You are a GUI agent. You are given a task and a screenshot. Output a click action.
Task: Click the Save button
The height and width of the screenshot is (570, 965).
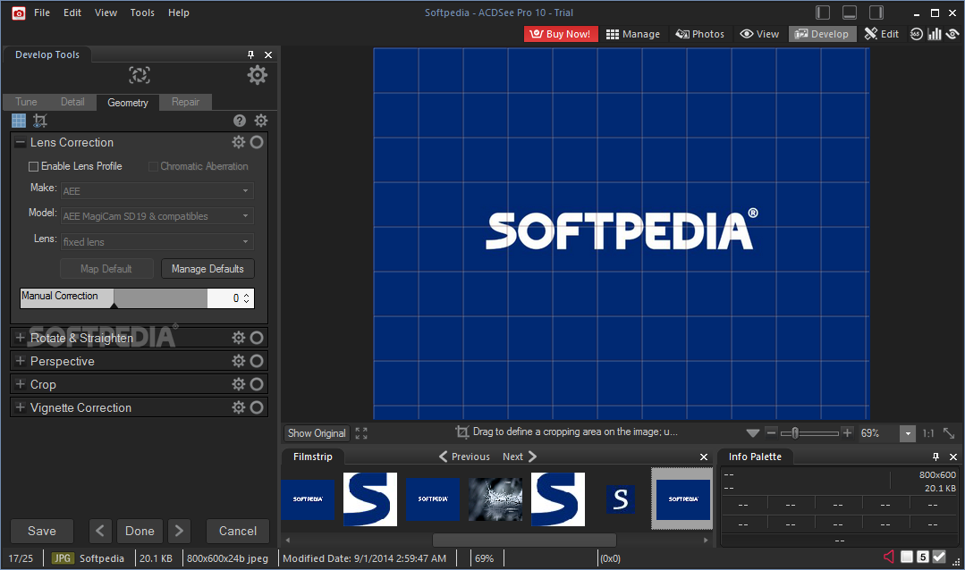pyautogui.click(x=42, y=531)
